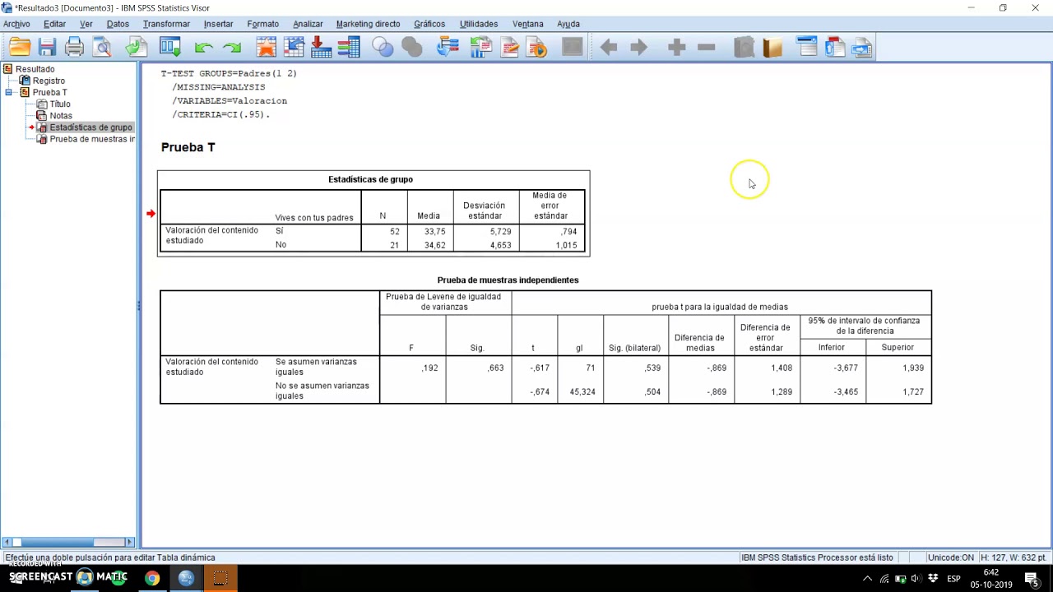Image resolution: width=1053 pixels, height=592 pixels.
Task: Click the Recall recently used dialogs icon
Action: 170,48
